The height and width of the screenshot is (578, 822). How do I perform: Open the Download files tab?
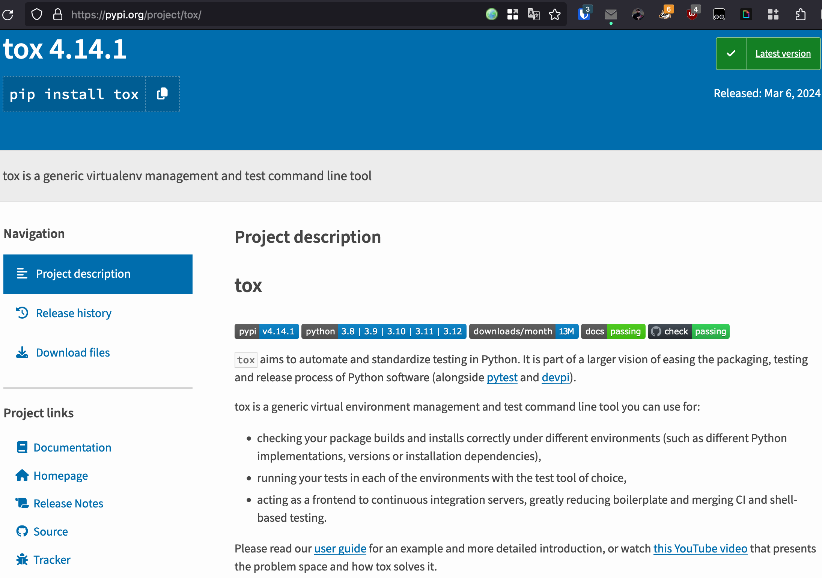point(73,352)
